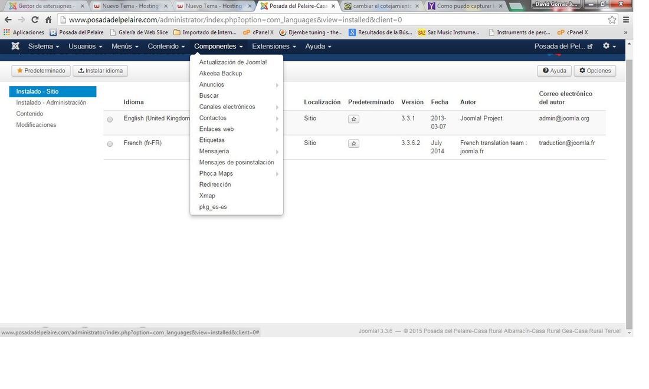Expand Canales electrónicos submenu
Screen dimensions: 649x389
tap(237, 107)
